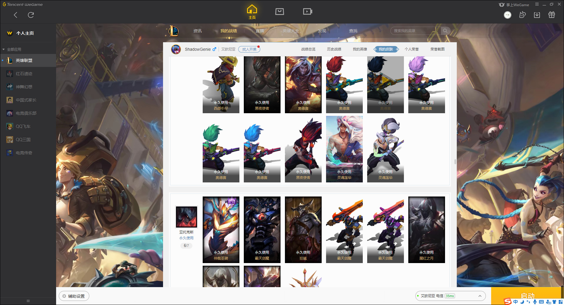Switch to 我的战绩 tab
Screen dimensions: 564x305
pos(229,31)
